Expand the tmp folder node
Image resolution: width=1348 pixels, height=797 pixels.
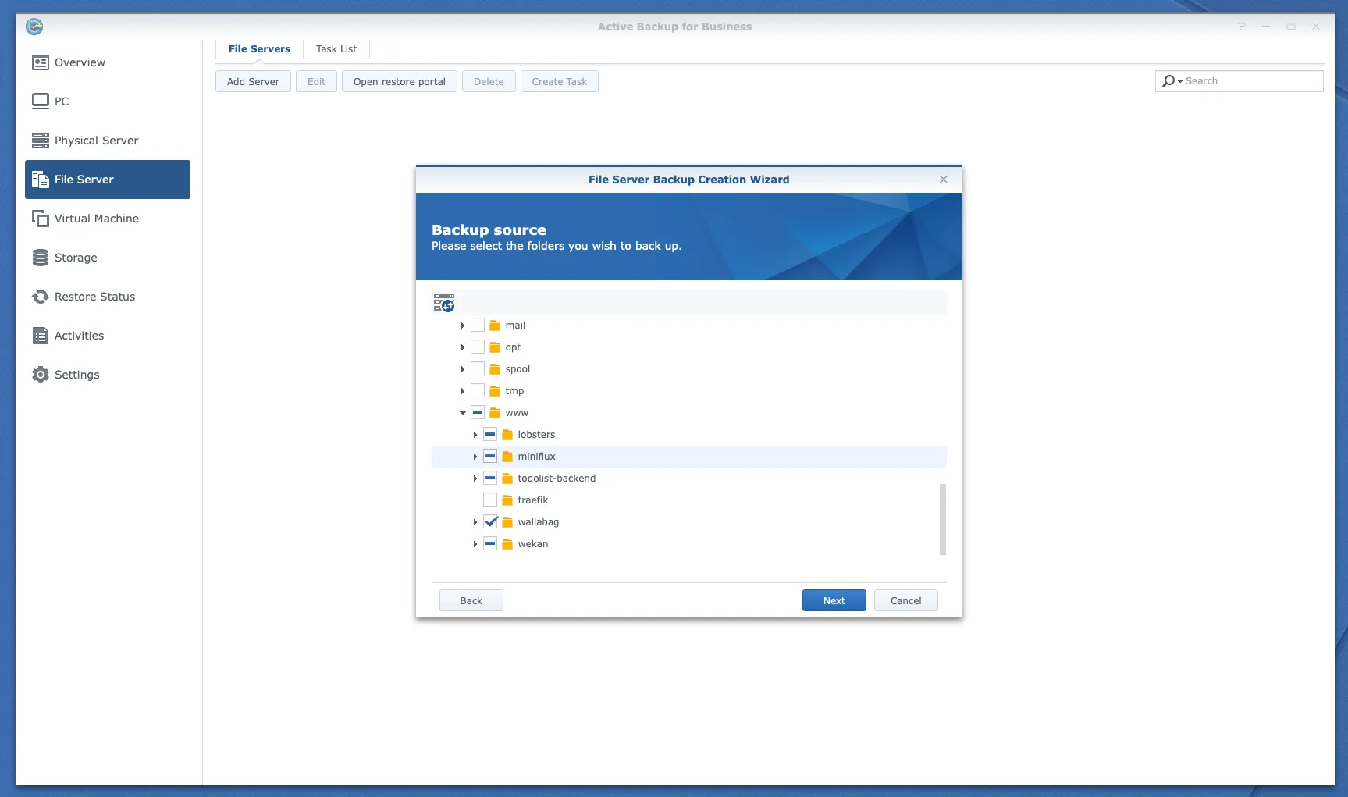[463, 391]
